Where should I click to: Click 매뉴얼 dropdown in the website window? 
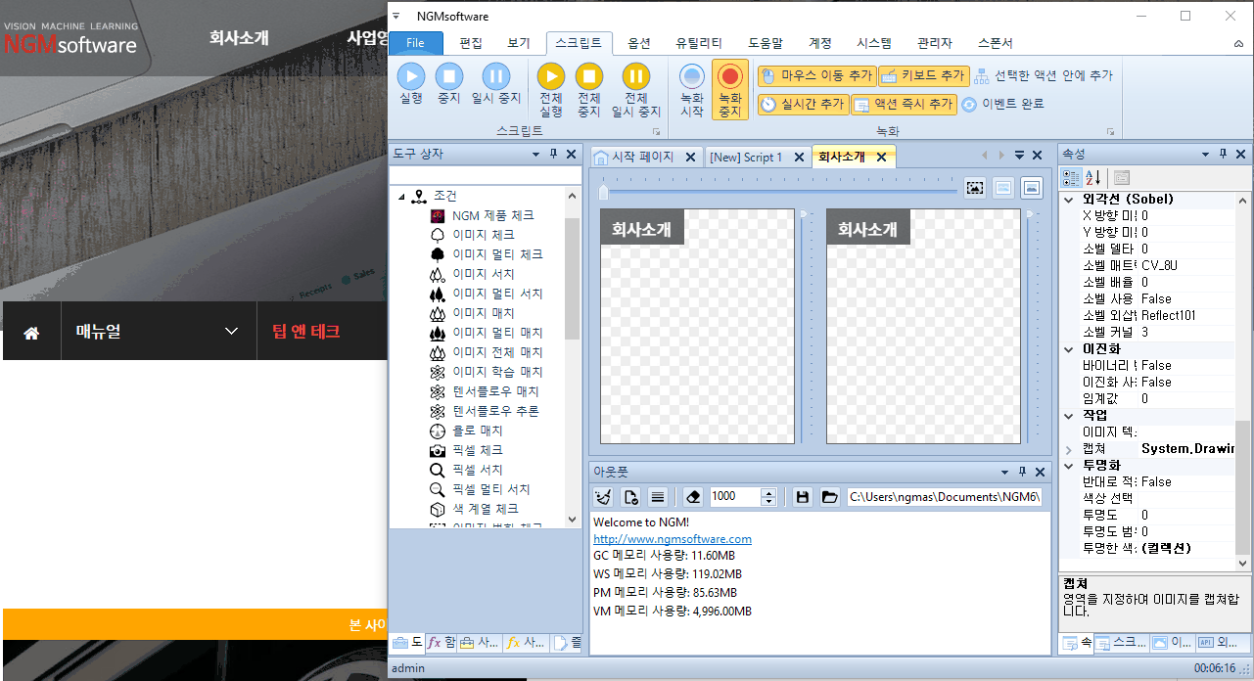[159, 331]
